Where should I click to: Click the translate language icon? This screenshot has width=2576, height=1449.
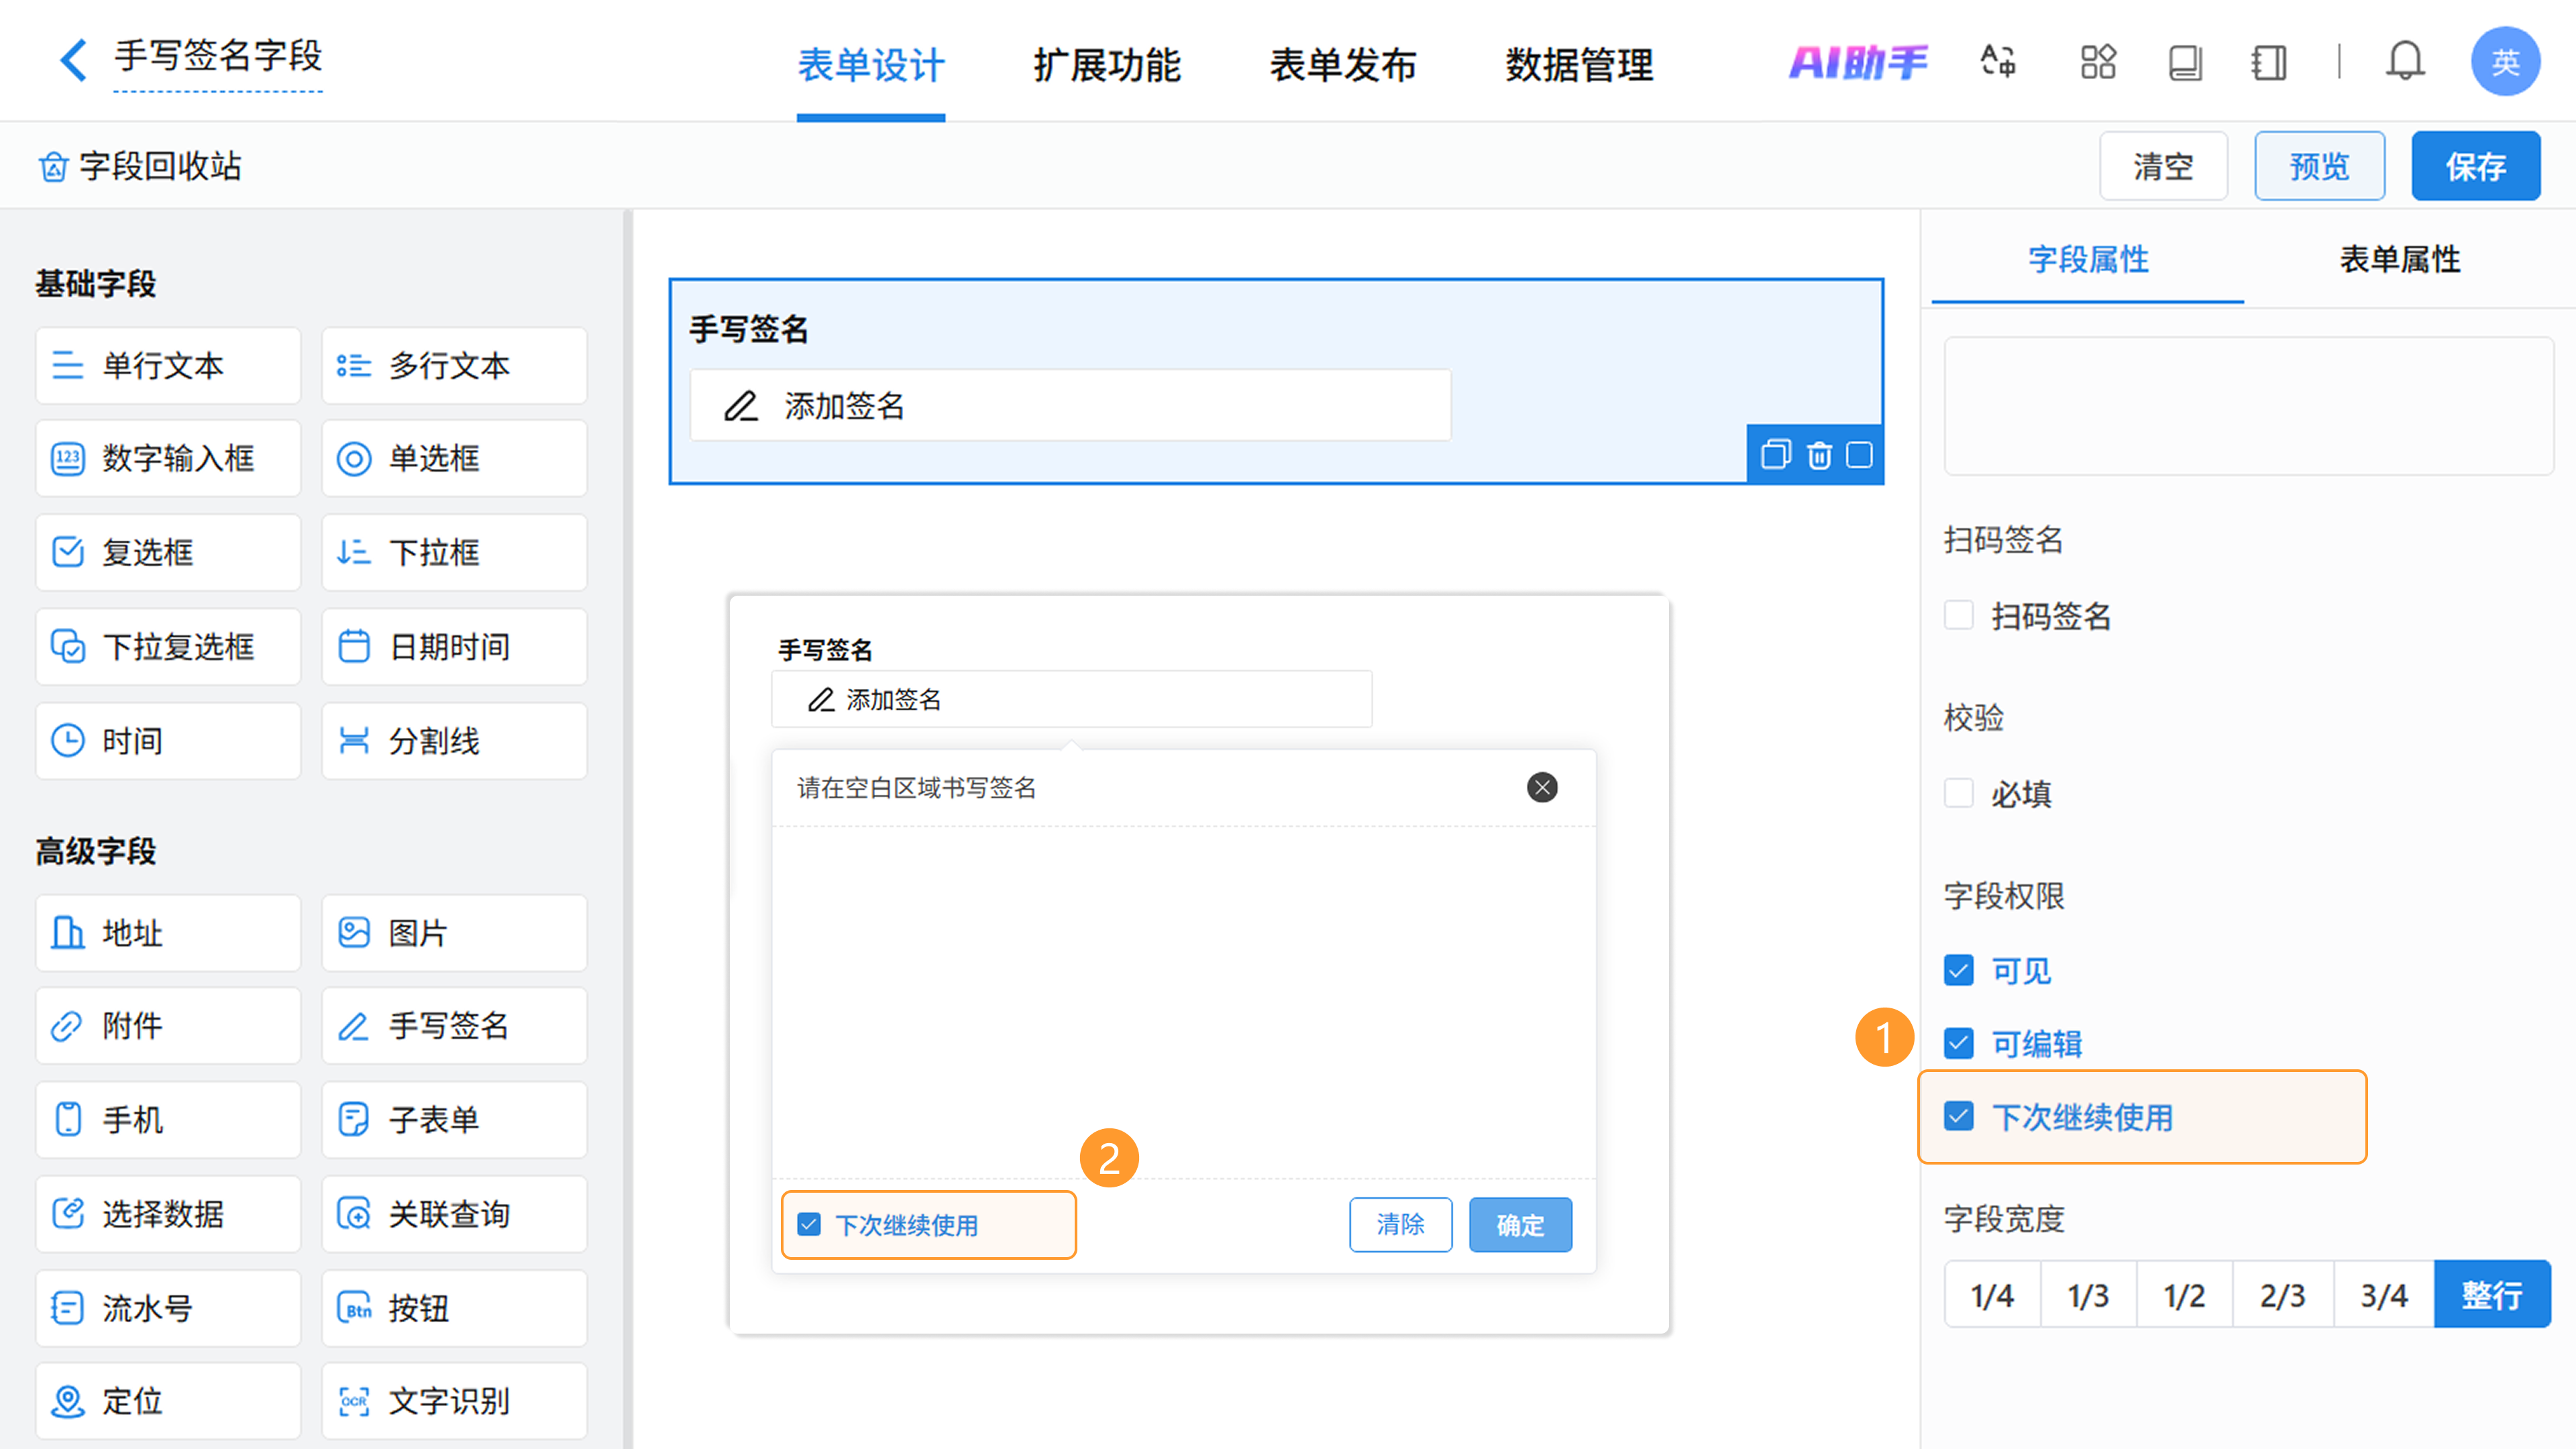(1998, 62)
